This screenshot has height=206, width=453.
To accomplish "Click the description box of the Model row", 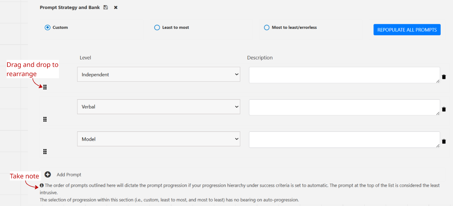I will pyautogui.click(x=344, y=139).
